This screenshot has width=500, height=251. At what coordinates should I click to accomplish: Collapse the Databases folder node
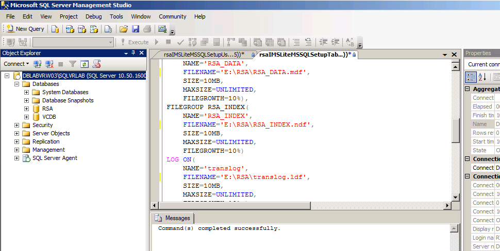click(x=16, y=84)
